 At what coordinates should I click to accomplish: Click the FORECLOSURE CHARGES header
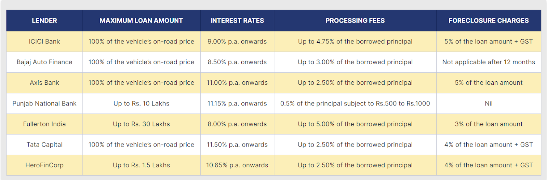click(x=489, y=20)
